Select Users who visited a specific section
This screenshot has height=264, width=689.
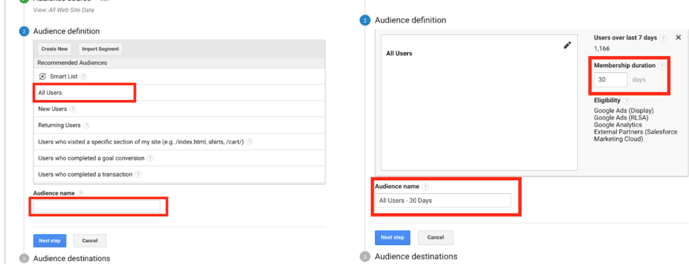[x=180, y=142]
